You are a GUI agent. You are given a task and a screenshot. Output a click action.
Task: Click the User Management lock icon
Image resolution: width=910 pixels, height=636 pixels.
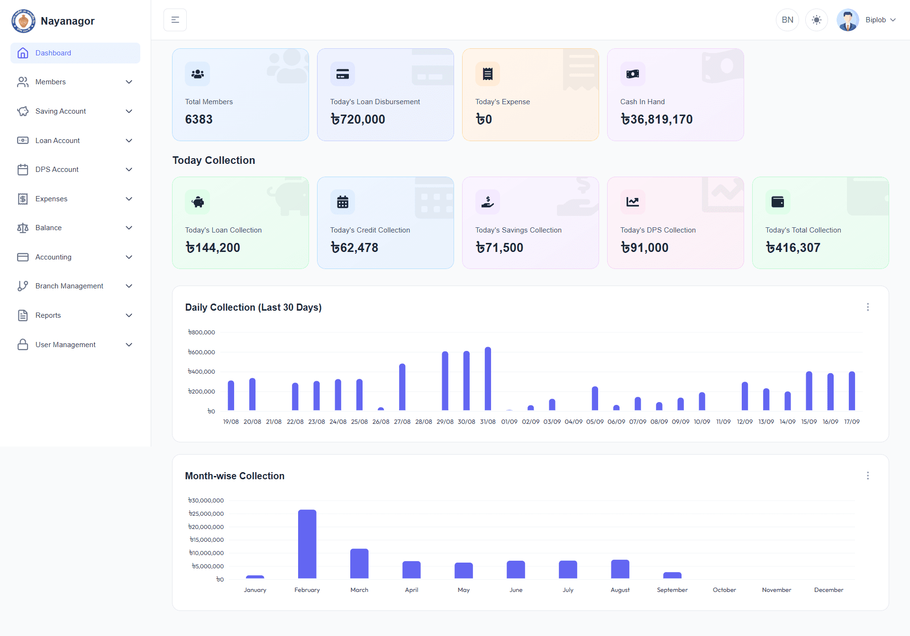tap(23, 345)
